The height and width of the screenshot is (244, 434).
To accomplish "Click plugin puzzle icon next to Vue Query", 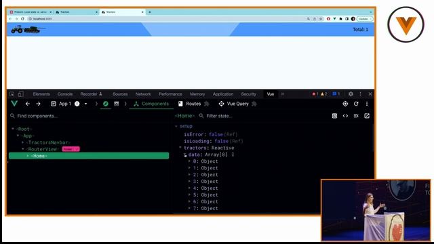I will [254, 104].
